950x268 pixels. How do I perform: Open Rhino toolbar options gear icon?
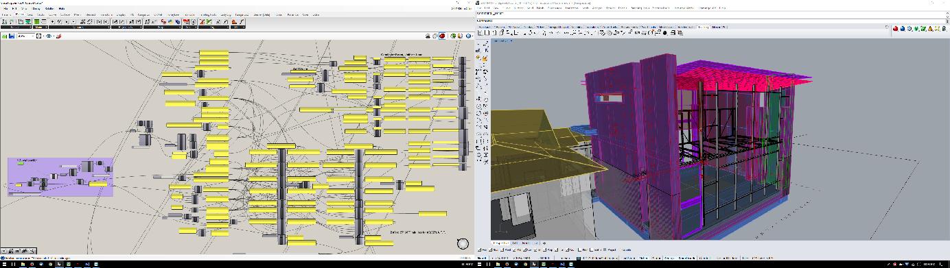[x=887, y=27]
